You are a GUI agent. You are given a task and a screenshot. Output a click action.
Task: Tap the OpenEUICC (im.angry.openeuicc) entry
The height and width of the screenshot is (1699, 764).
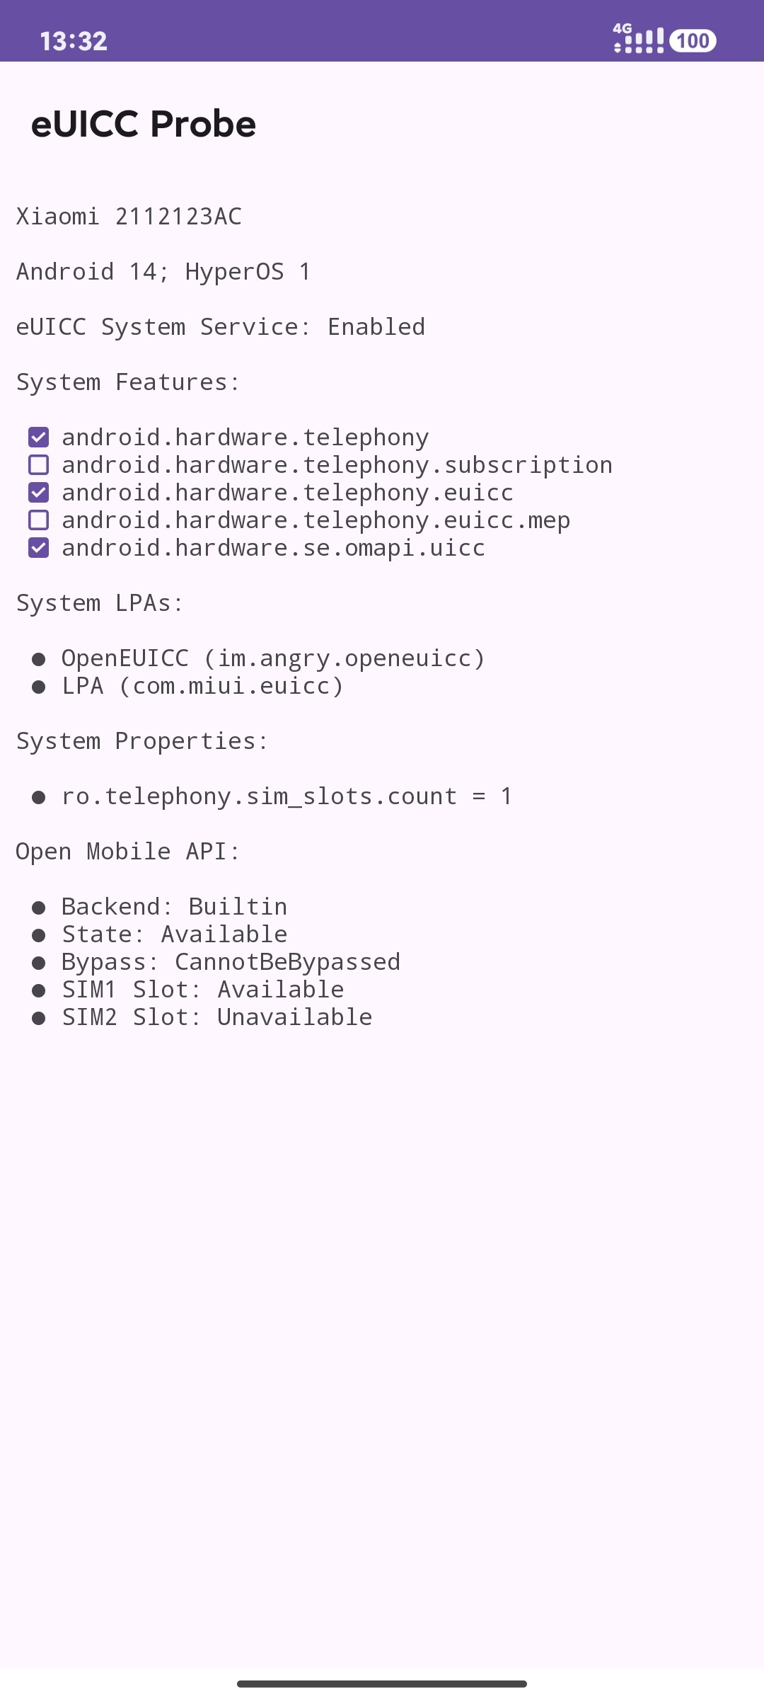point(273,658)
